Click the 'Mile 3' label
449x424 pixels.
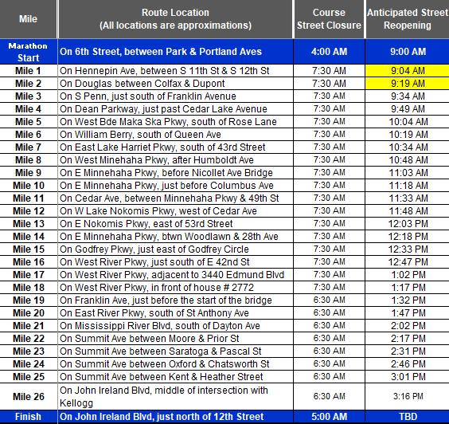(x=28, y=96)
